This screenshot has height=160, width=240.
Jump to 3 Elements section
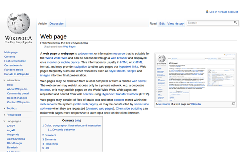(x=49, y=140)
